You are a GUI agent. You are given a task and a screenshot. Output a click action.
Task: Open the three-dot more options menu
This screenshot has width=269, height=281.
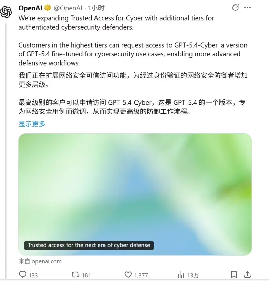point(247,8)
